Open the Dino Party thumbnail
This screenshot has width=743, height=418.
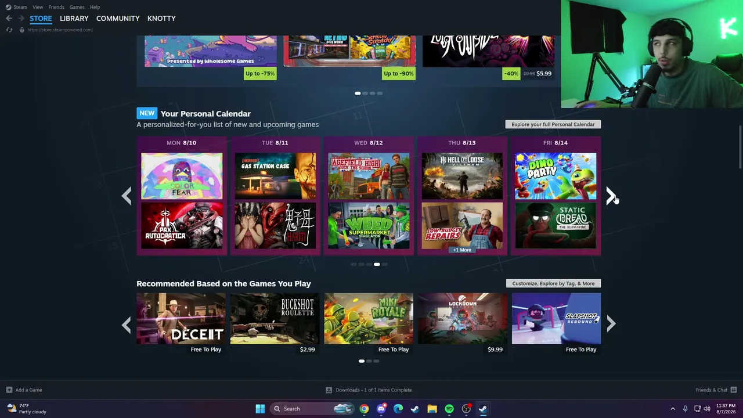tap(556, 176)
